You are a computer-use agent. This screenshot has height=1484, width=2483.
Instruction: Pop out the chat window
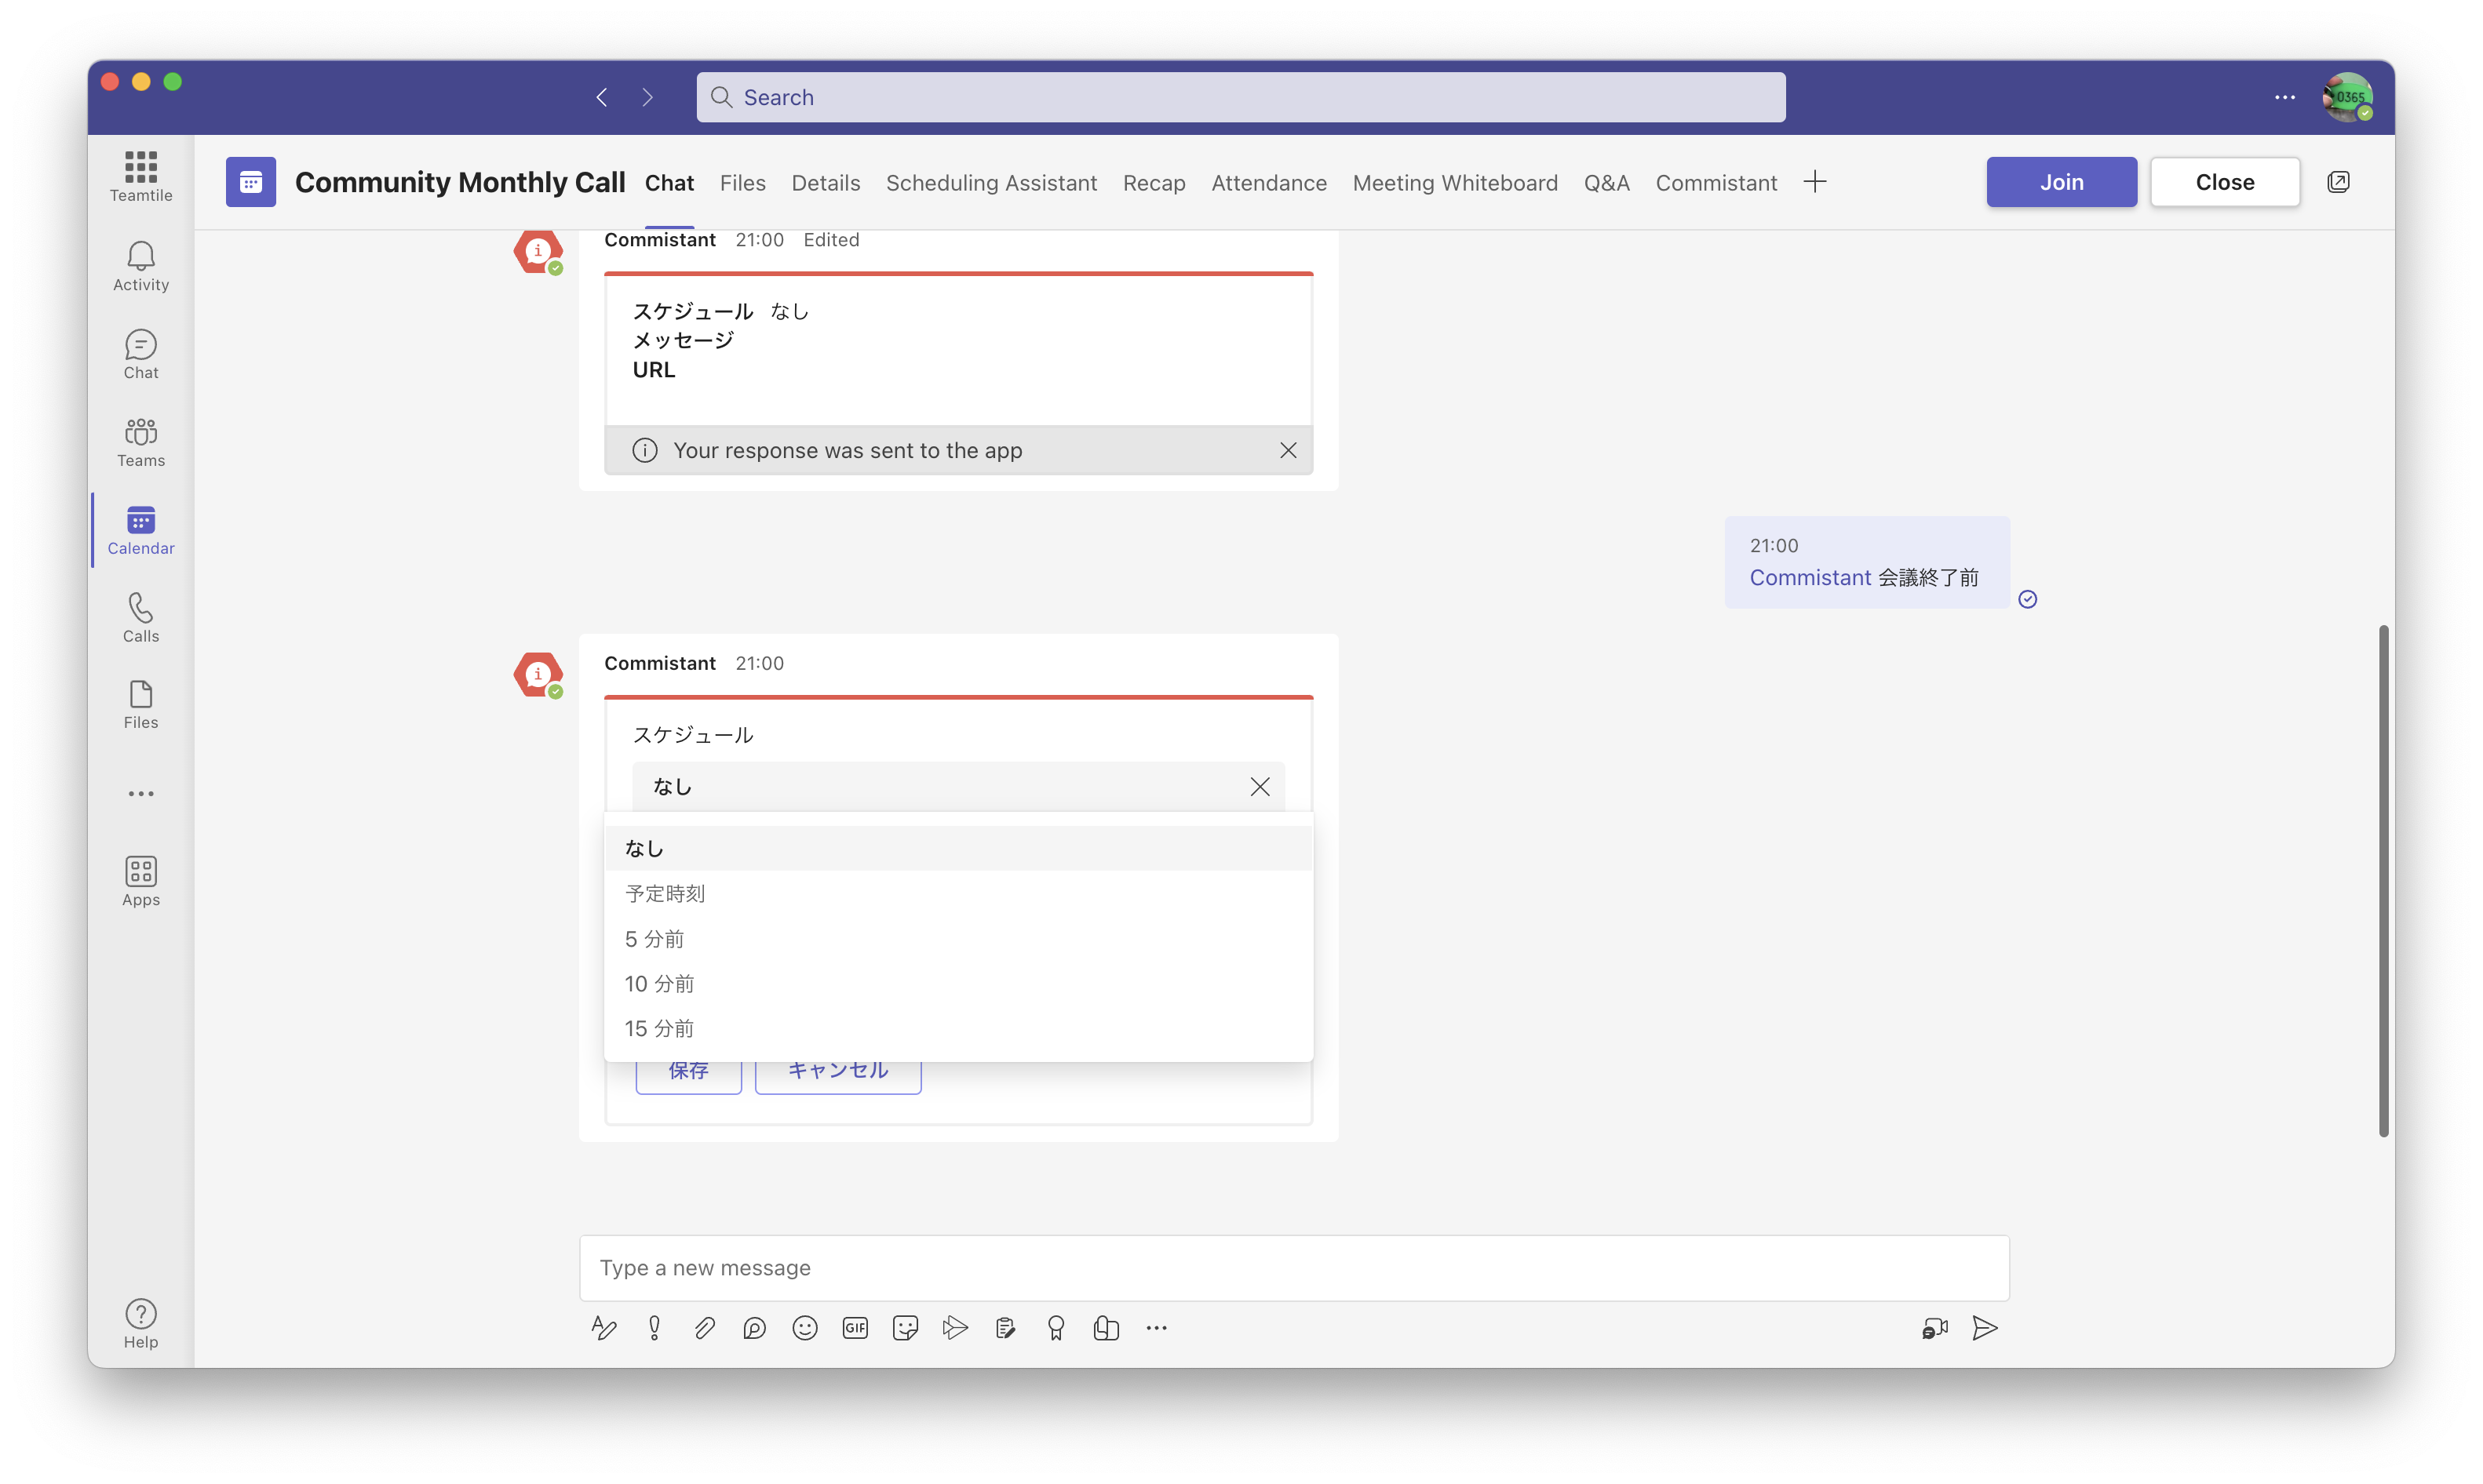pos(2338,182)
